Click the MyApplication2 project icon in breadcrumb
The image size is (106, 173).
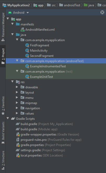tap(4, 5)
